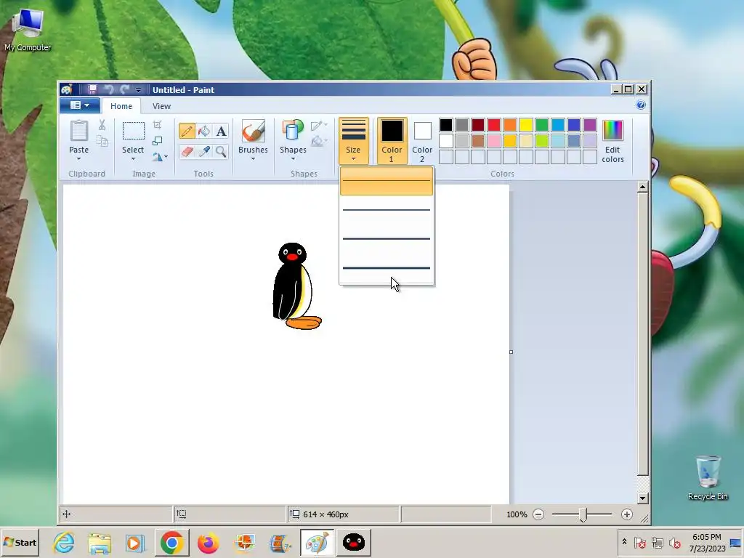Open the Paint file menu button
The width and height of the screenshot is (744, 558).
(x=80, y=105)
